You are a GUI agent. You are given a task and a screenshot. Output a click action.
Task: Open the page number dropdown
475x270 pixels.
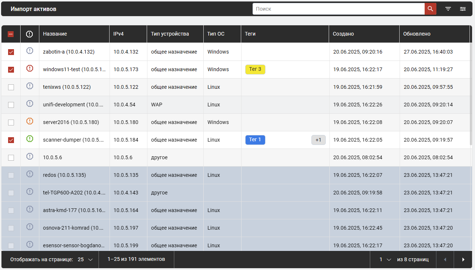click(x=385, y=259)
